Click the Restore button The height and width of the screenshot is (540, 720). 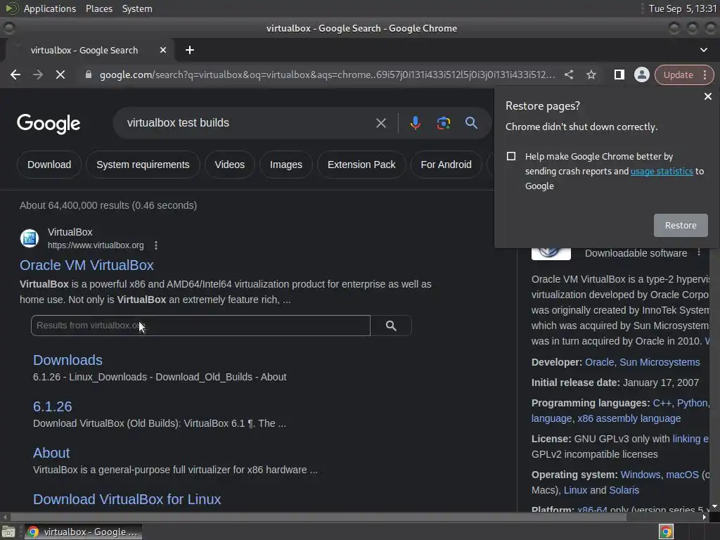[681, 226]
